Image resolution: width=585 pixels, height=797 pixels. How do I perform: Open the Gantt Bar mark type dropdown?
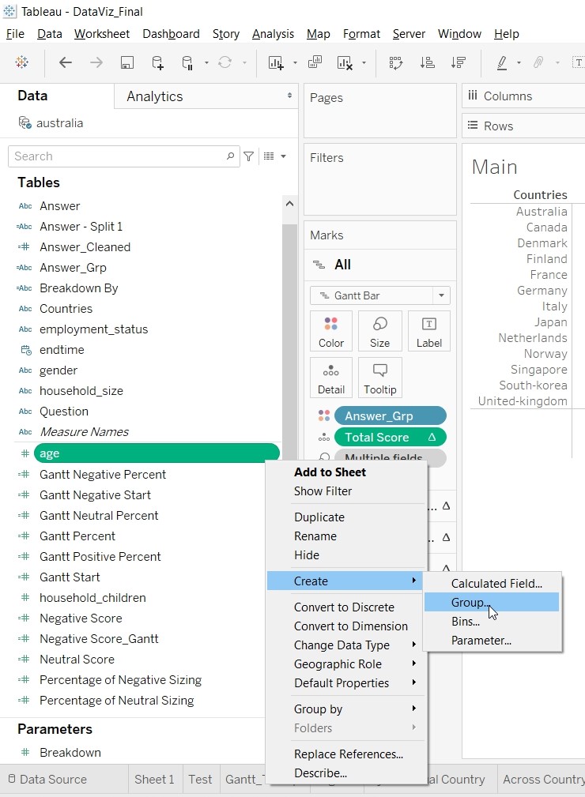pos(379,295)
